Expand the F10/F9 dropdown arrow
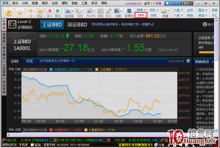Image resolution: width=220 pixels, height=148 pixels. tap(94, 11)
